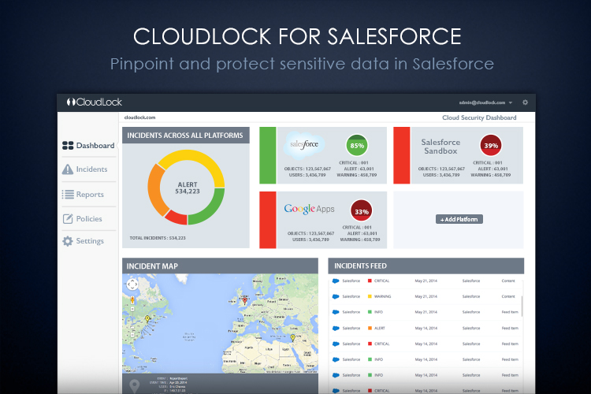Click the + Add Platform button
The width and height of the screenshot is (591, 394).
[459, 219]
